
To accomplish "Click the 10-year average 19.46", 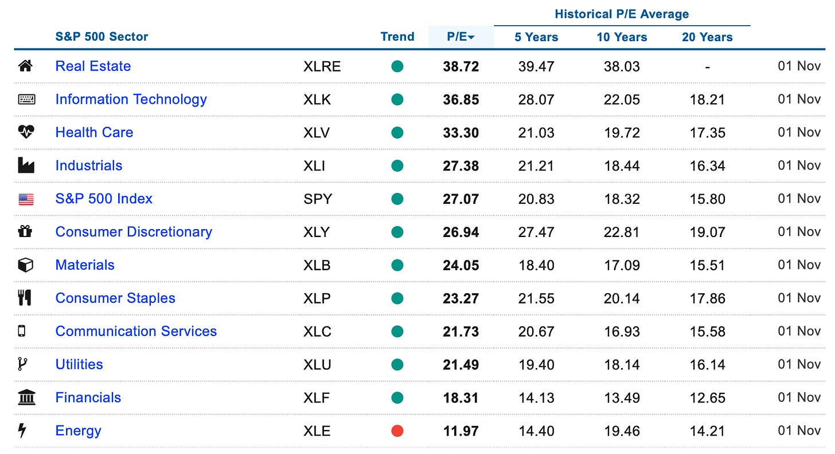I will pos(622,431).
